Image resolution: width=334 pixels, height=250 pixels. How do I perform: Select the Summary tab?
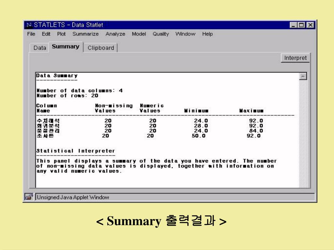point(66,47)
